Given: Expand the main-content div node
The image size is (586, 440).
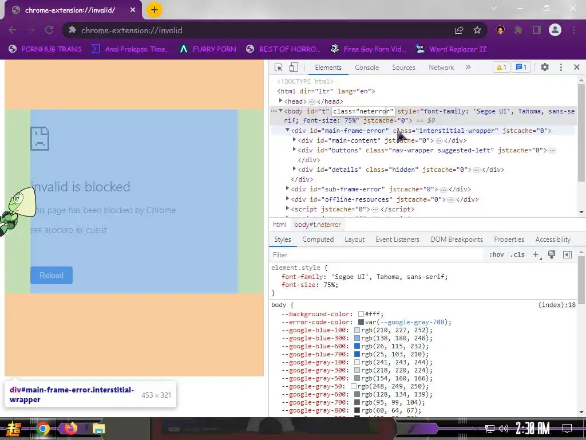Looking at the screenshot, I should 294,140.
